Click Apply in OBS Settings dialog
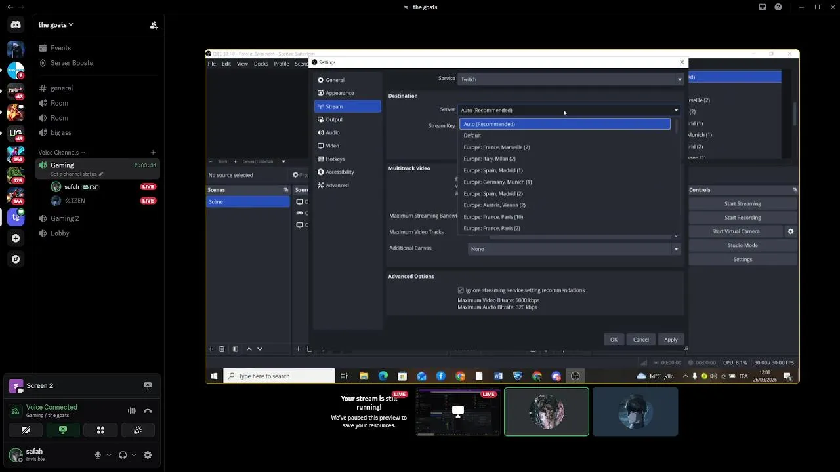The image size is (840, 472). coord(671,340)
